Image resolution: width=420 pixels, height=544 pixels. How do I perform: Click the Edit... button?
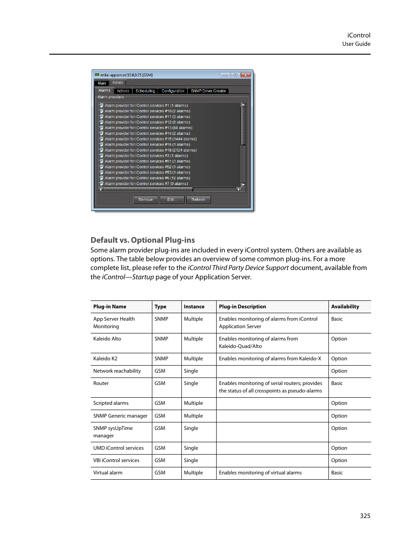172,200
